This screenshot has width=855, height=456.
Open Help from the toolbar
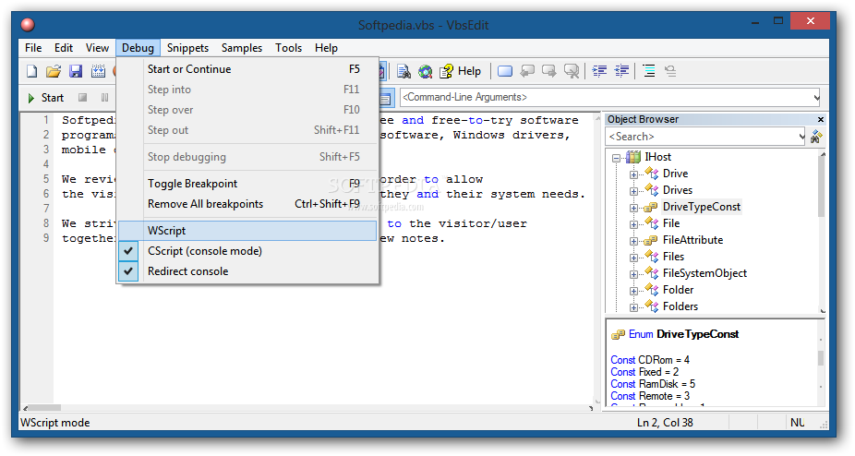click(x=461, y=71)
